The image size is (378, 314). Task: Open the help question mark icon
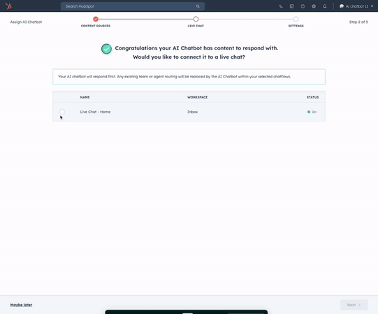coord(303,6)
